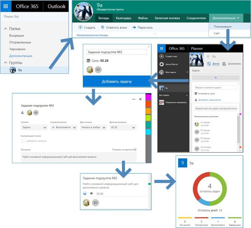Screen dimensions: 251x228
Task: Select the magenta label color
Action: coord(148,97)
